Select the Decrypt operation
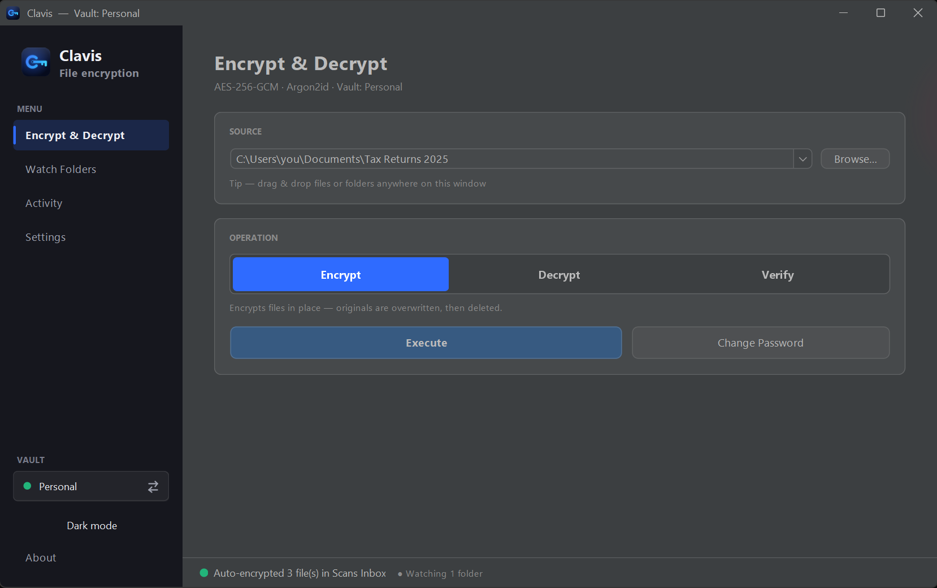The width and height of the screenshot is (937, 588). (x=559, y=275)
